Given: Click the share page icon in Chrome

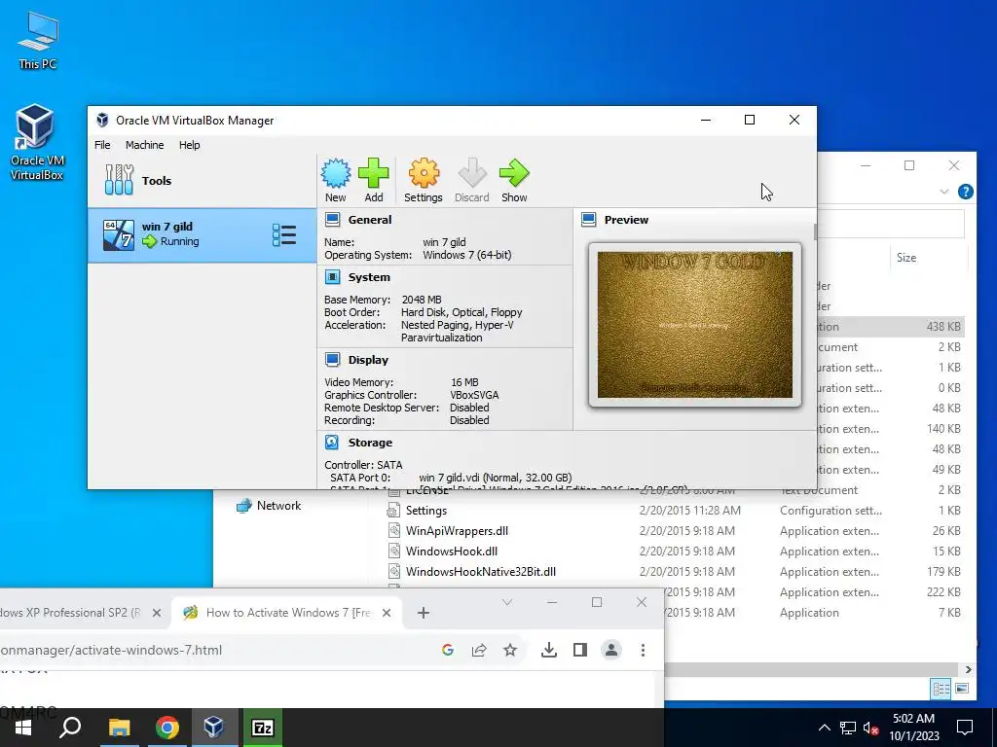Looking at the screenshot, I should click(479, 650).
